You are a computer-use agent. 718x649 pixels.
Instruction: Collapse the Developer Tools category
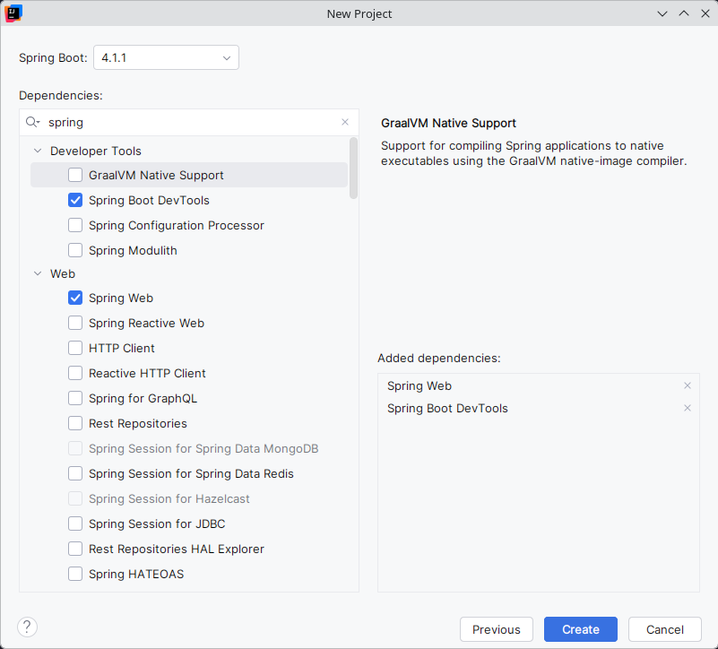pos(38,151)
